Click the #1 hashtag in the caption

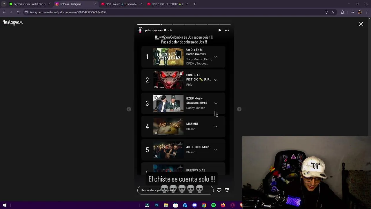pyautogui.click(x=157, y=37)
